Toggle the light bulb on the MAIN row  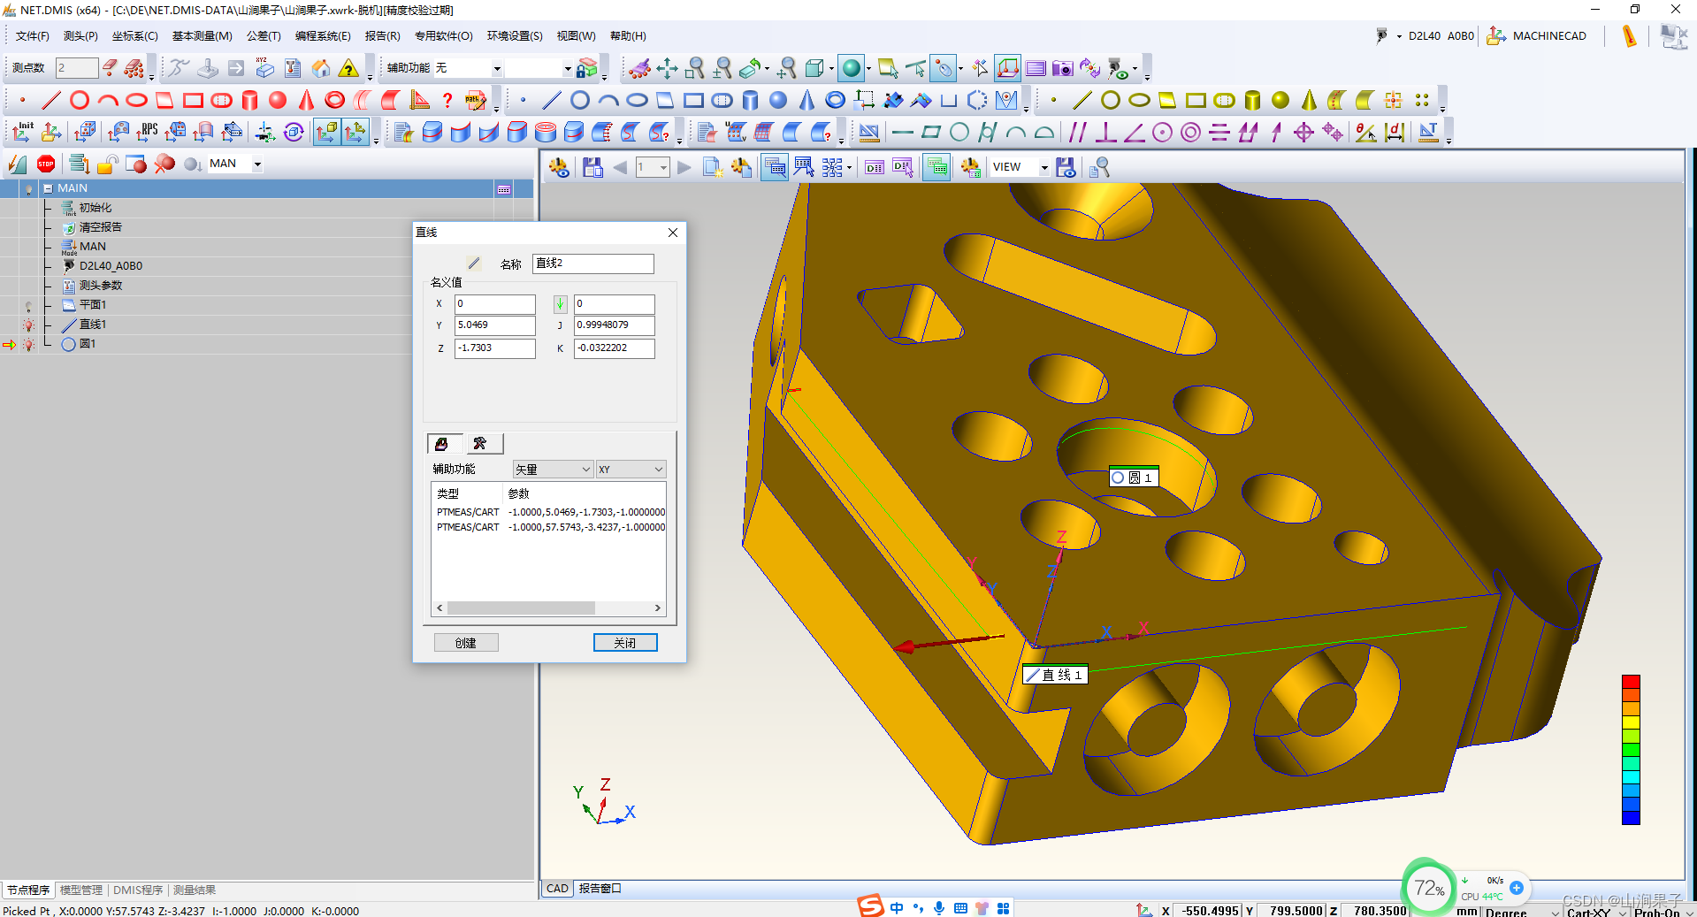coord(28,189)
